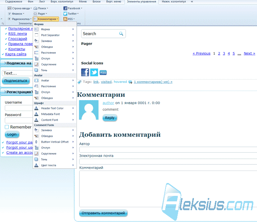Expand Post Separator submenu arrow
The width and height of the screenshot is (257, 223).
coord(73,35)
